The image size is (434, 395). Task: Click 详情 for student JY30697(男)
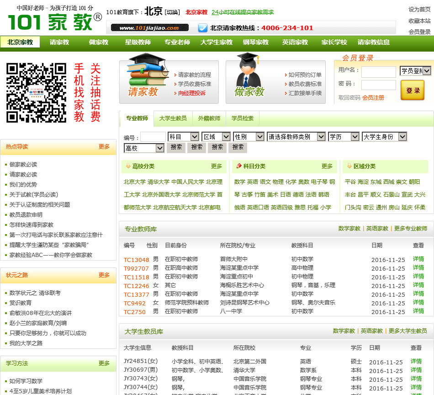tap(416, 370)
